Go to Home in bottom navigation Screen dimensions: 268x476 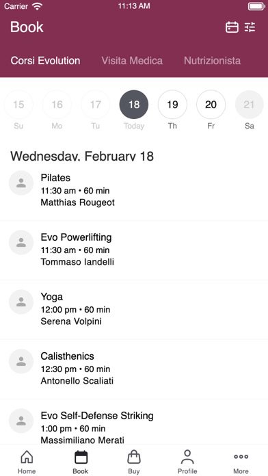27,462
